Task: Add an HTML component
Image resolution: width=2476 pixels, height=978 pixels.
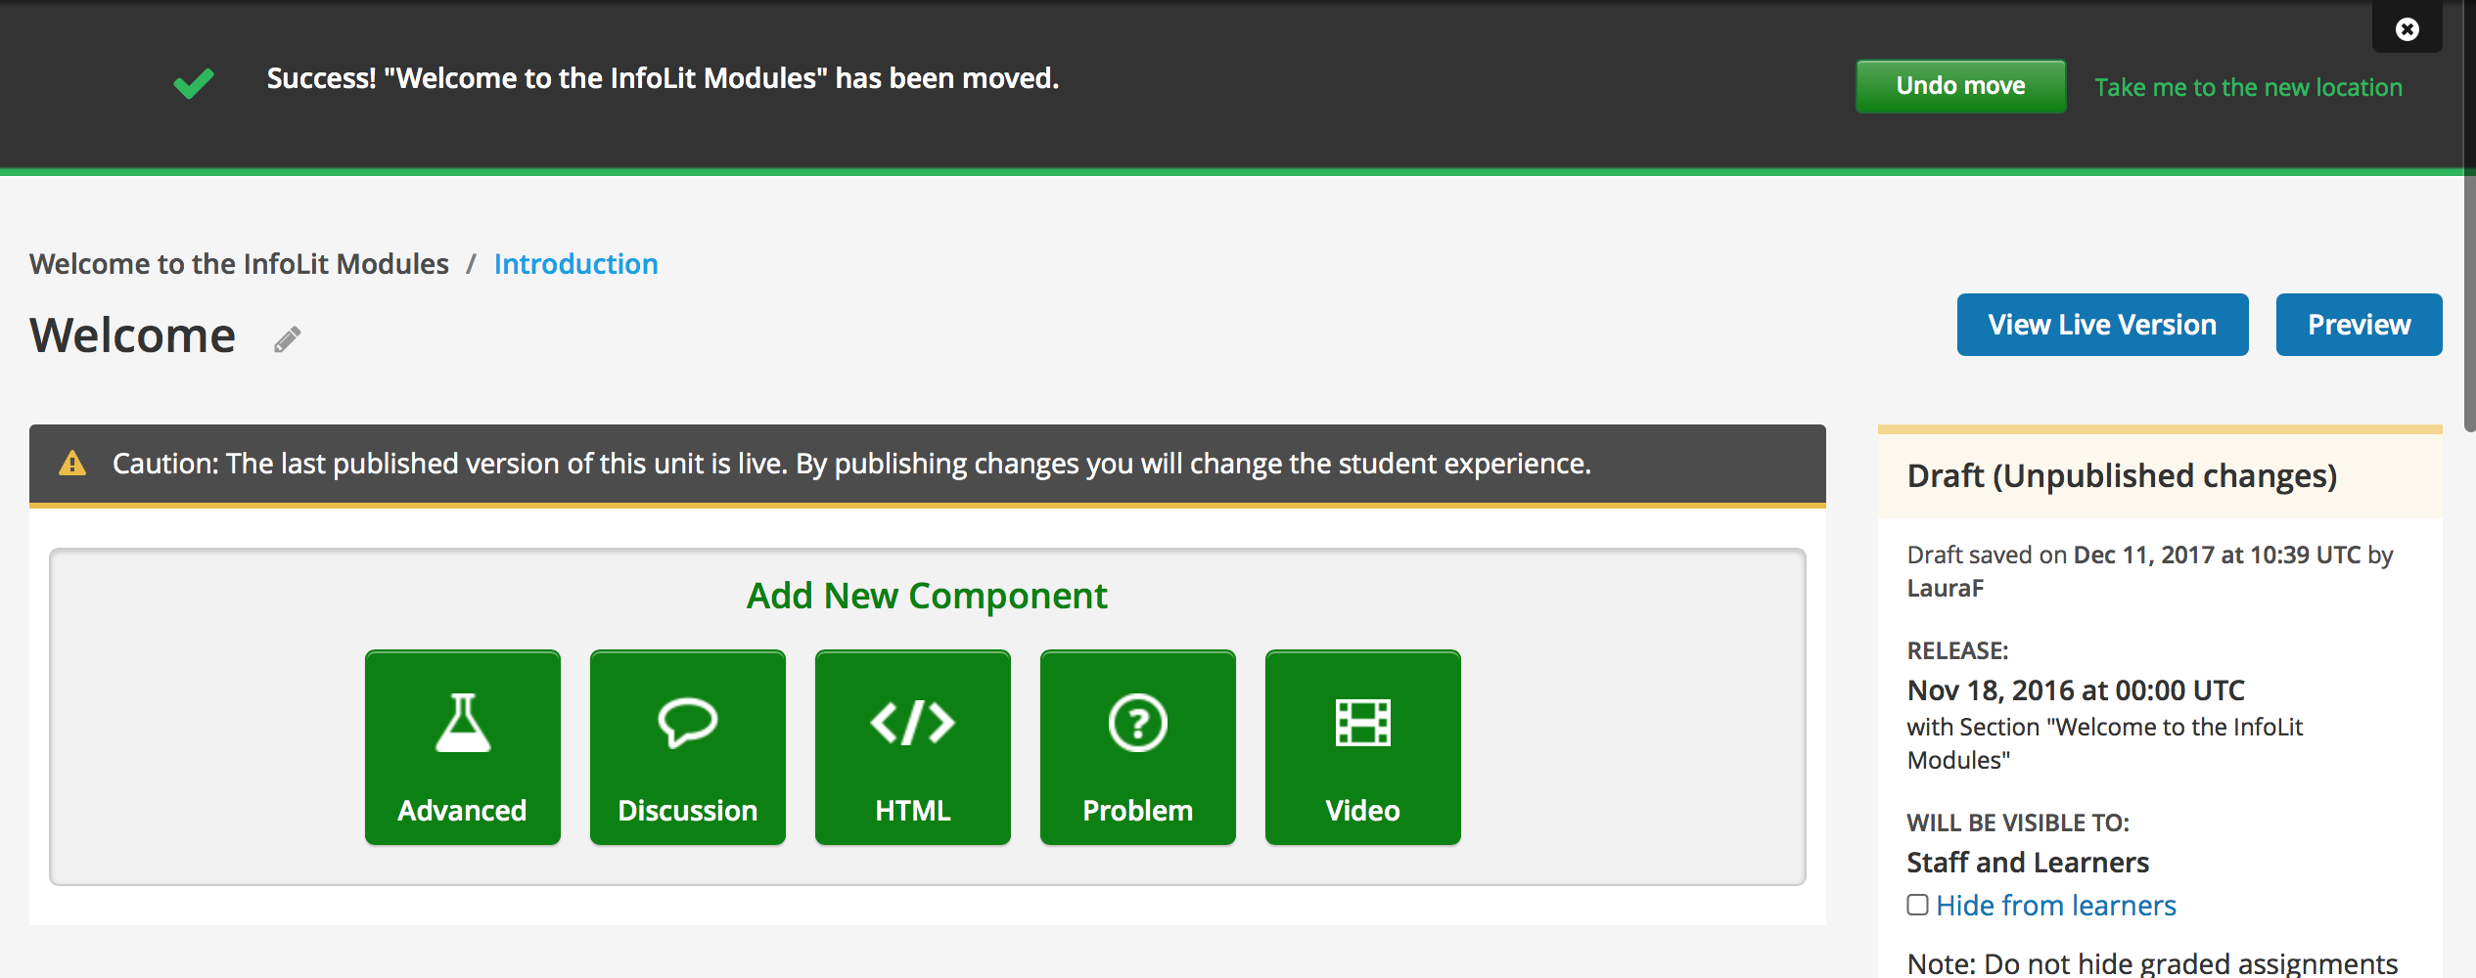Action: (x=913, y=747)
